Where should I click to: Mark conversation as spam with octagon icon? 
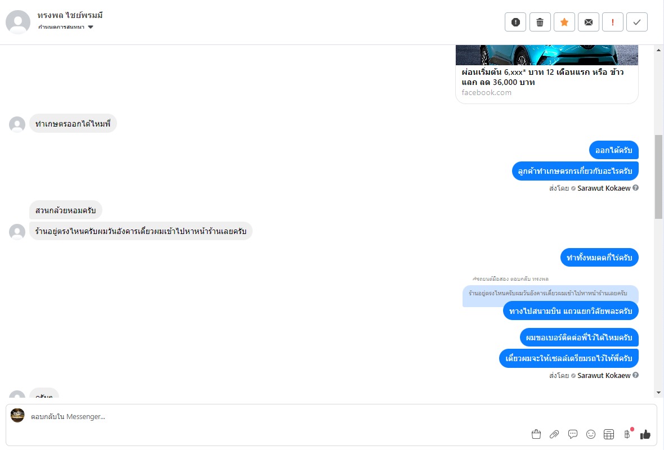[515, 22]
